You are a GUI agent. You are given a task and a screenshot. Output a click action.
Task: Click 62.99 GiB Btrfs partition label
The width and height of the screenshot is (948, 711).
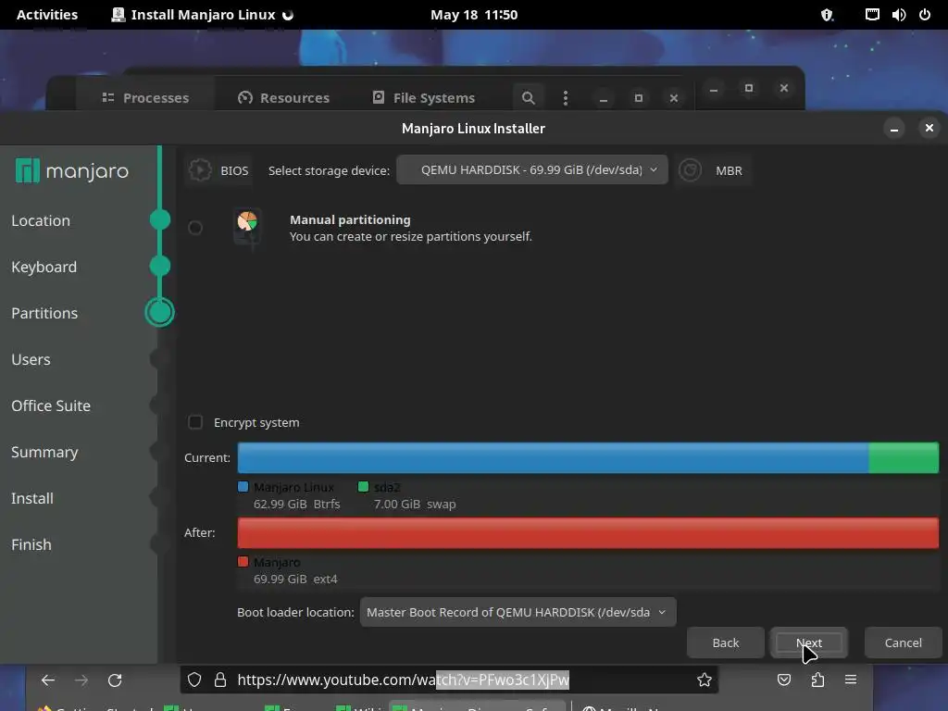[297, 504]
